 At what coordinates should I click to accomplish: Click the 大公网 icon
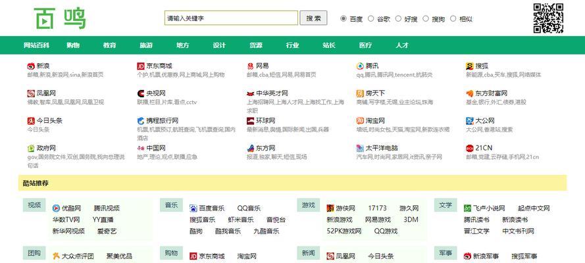click(x=470, y=121)
